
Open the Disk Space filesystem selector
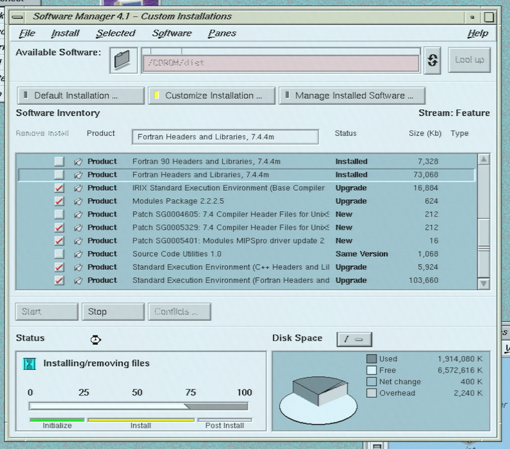(355, 339)
